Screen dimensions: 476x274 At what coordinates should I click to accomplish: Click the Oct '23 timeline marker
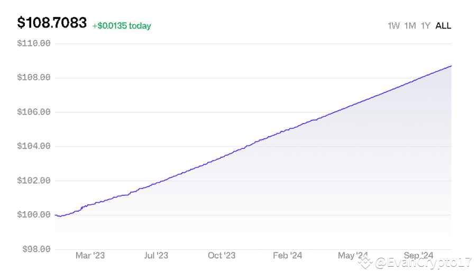click(222, 256)
